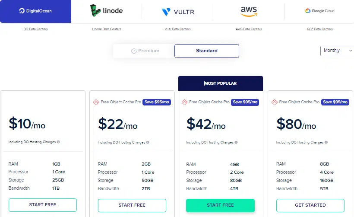This screenshot has width=354, height=217.
Task: Click GET STARTED on the $80 plan
Action: coord(310,205)
